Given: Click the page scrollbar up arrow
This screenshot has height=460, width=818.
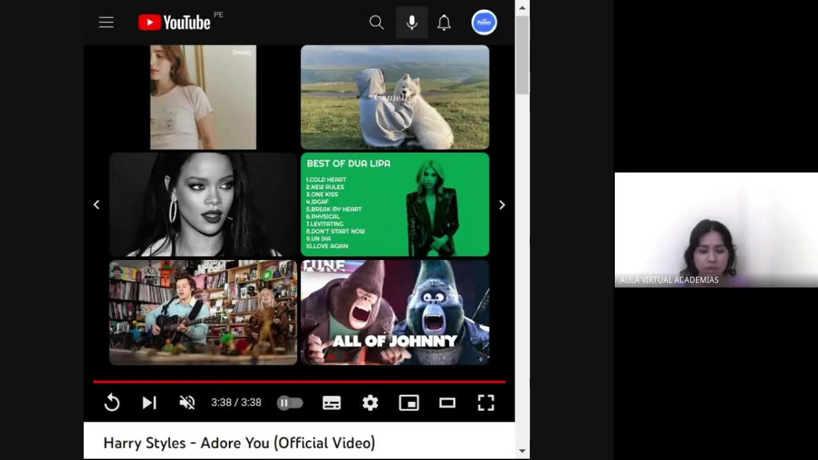Looking at the screenshot, I should pos(522,8).
